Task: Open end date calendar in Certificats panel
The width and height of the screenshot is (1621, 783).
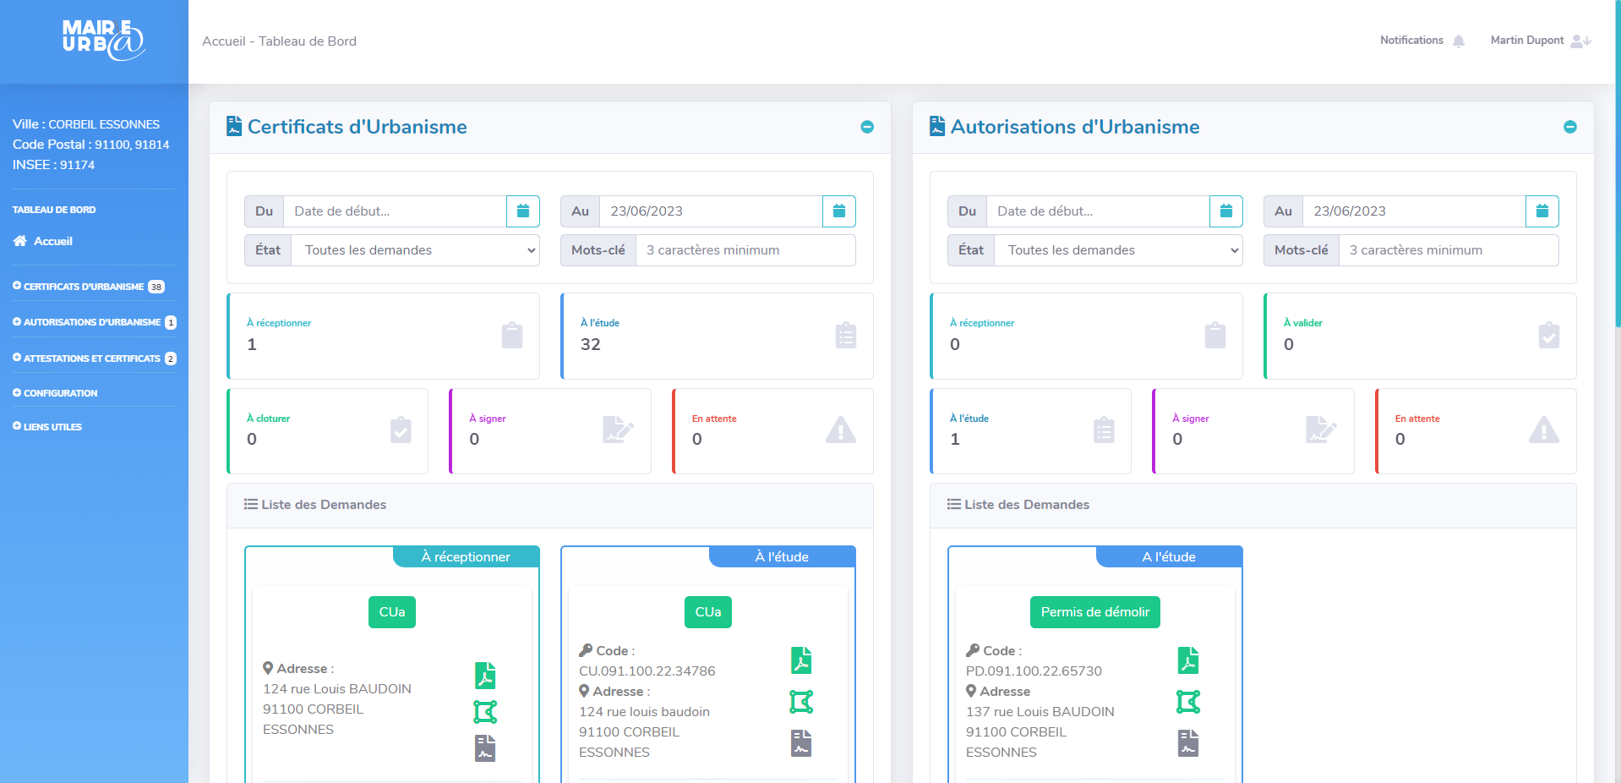Action: (839, 211)
